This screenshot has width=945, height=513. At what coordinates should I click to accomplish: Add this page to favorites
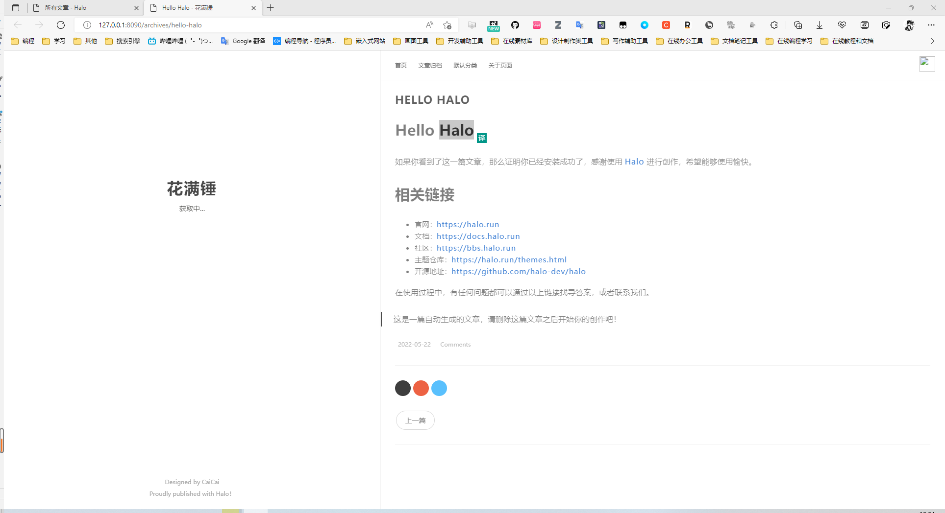tap(447, 25)
